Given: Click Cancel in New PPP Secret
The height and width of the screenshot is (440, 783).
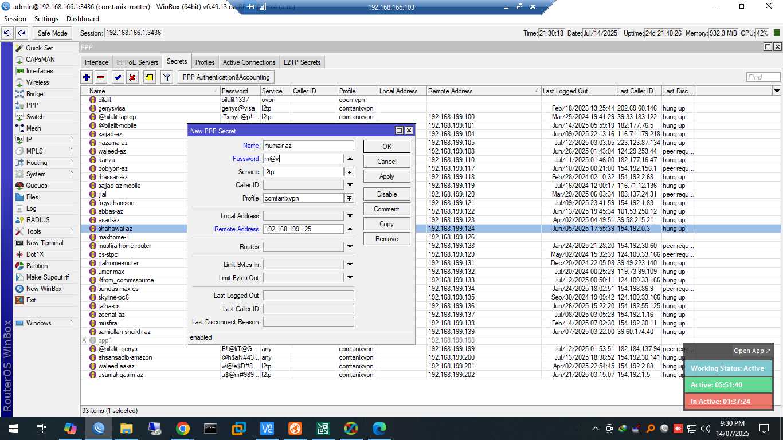Looking at the screenshot, I should (x=387, y=162).
